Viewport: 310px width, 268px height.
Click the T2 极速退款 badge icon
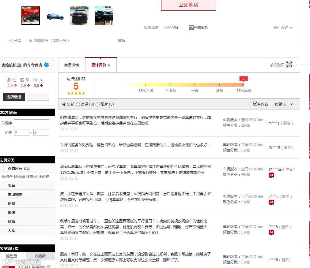click(191, 28)
